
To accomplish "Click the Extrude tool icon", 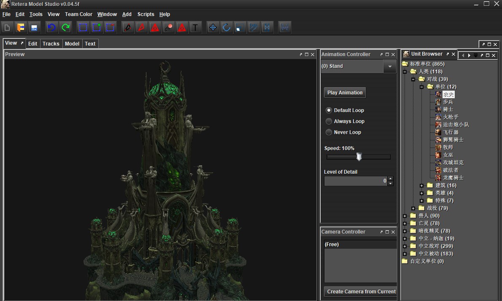I will (253, 27).
